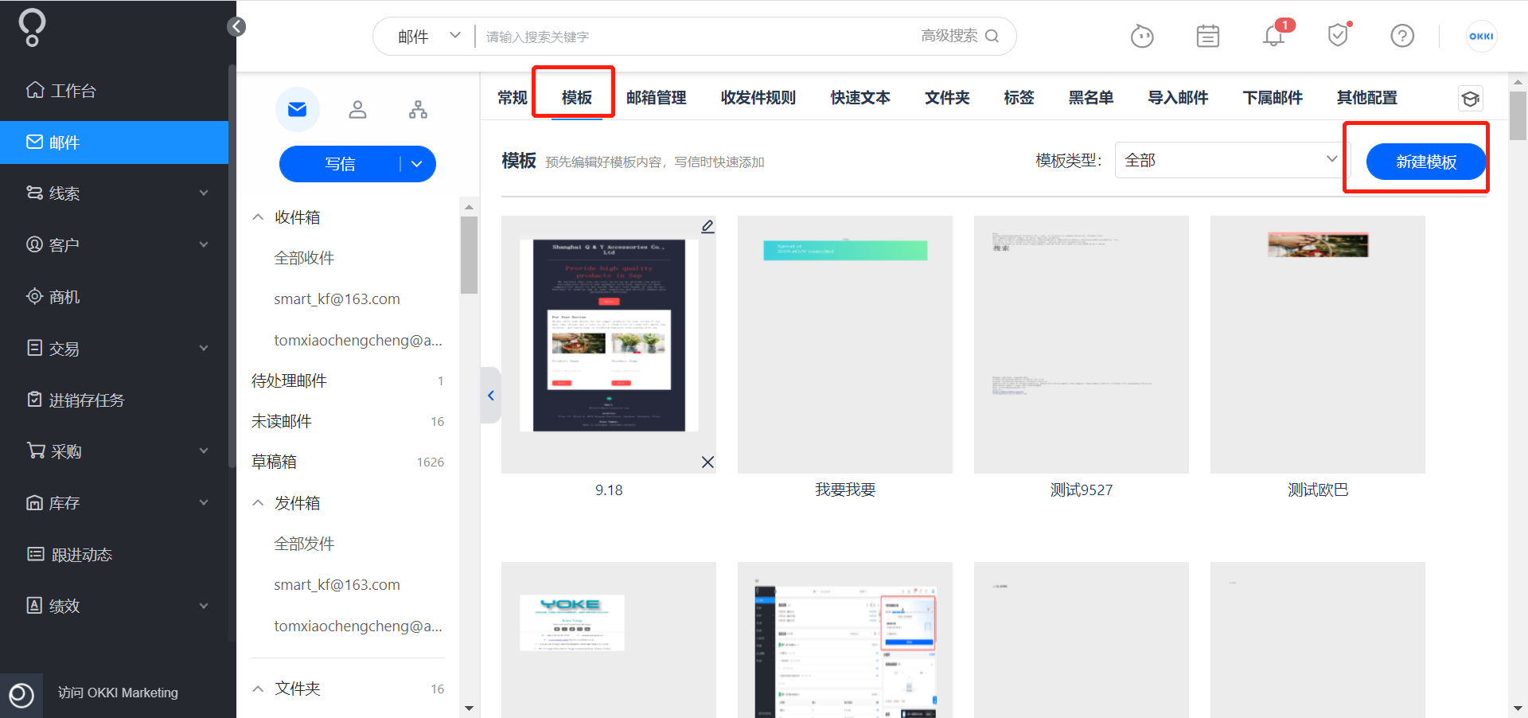This screenshot has width=1528, height=718.
Task: Open the timer clock icon in header
Action: (1142, 36)
